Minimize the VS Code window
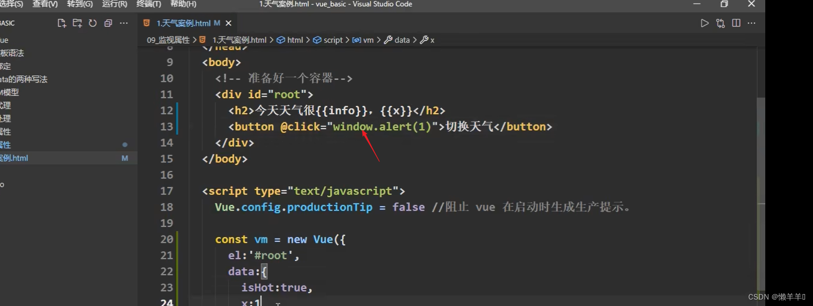 point(697,4)
